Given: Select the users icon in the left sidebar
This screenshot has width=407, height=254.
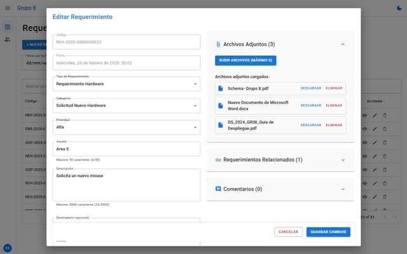Looking at the screenshot, I should coord(7,39).
